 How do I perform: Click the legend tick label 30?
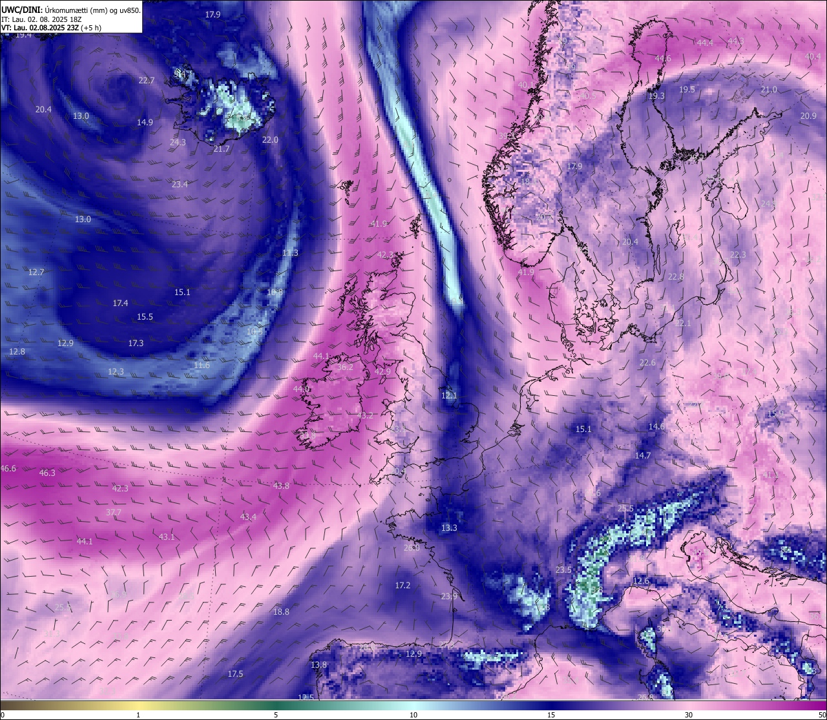coord(689,715)
